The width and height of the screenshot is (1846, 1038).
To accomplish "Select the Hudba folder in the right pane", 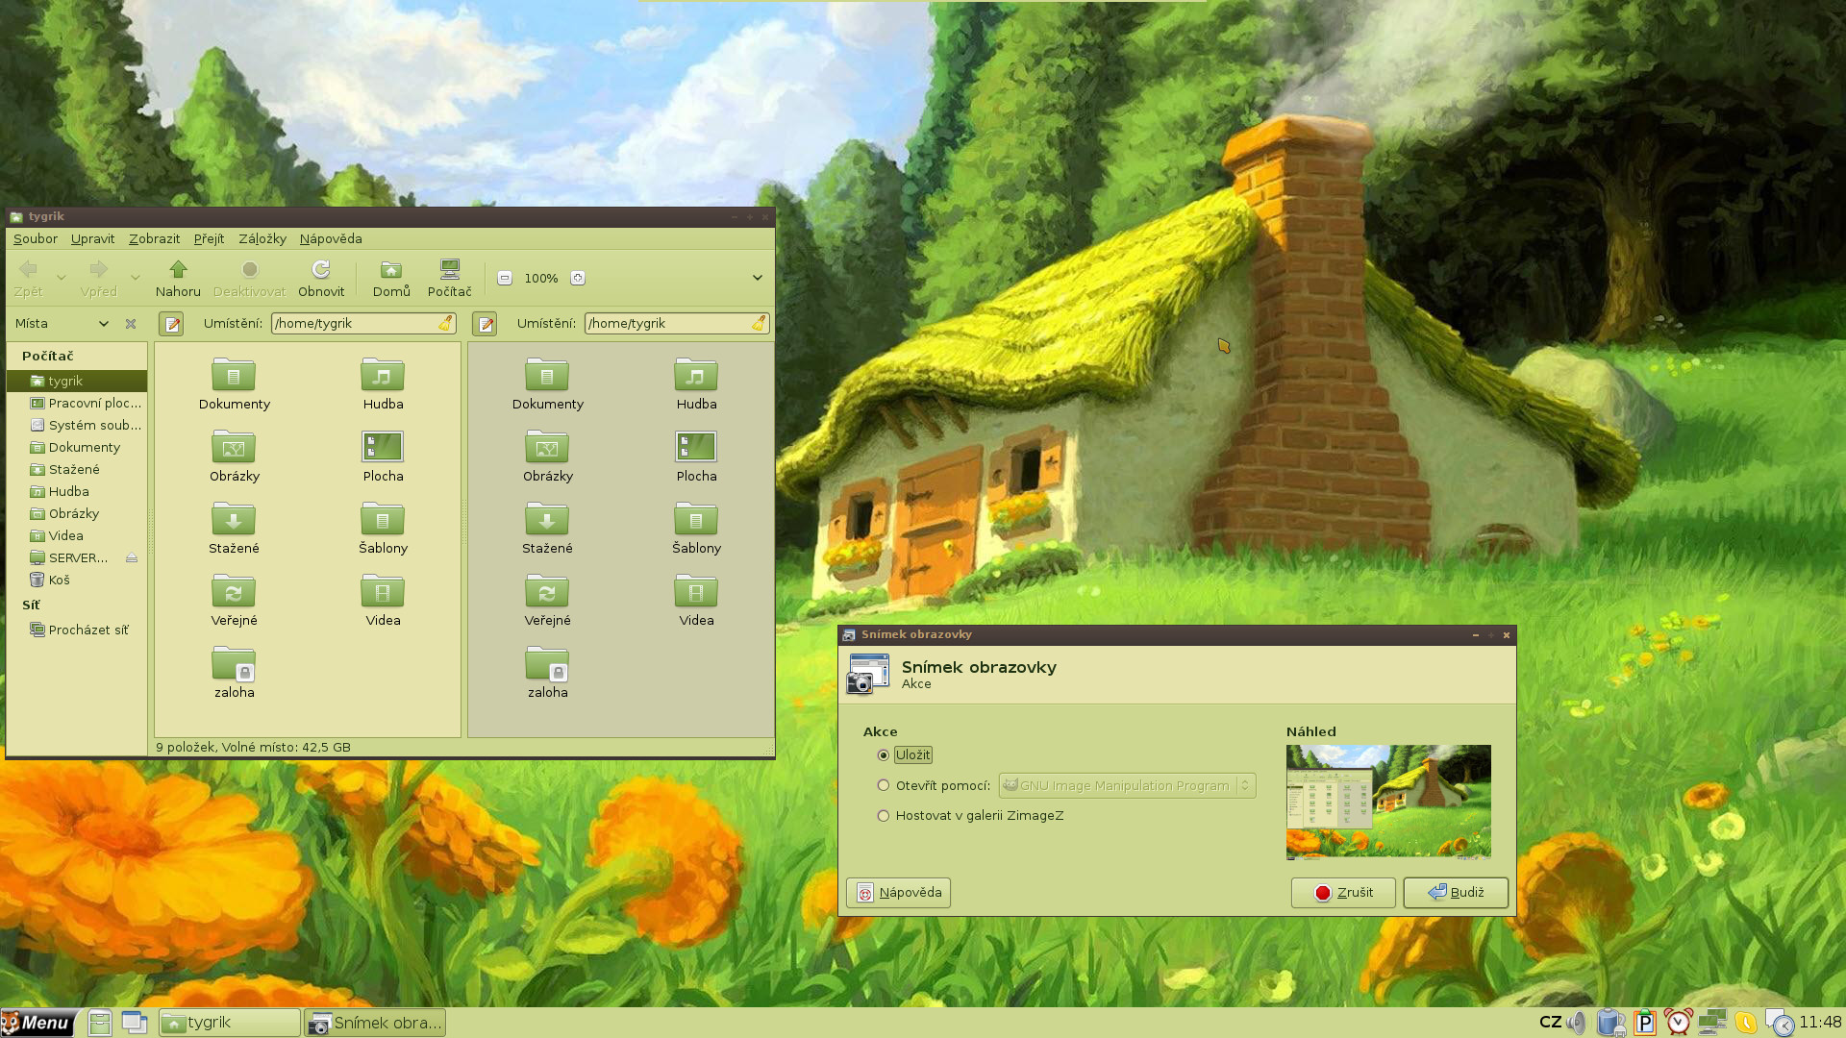I will [696, 383].
